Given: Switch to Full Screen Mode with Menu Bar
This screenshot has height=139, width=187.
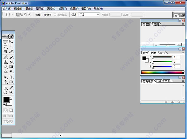Looking at the screenshot, I should 8,116.
